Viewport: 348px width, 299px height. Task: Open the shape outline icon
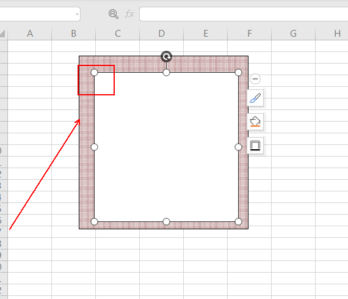pyautogui.click(x=255, y=146)
